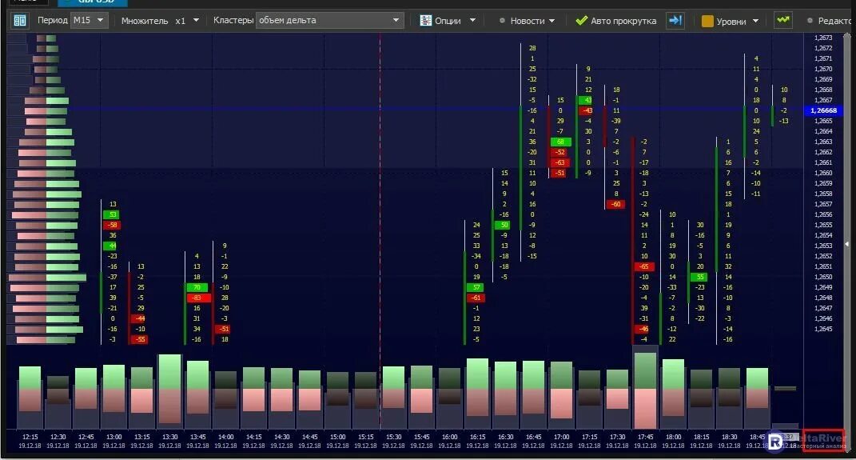Viewport: 856px width, 460px height.
Task: Click the Опции grid icon
Action: (x=425, y=21)
